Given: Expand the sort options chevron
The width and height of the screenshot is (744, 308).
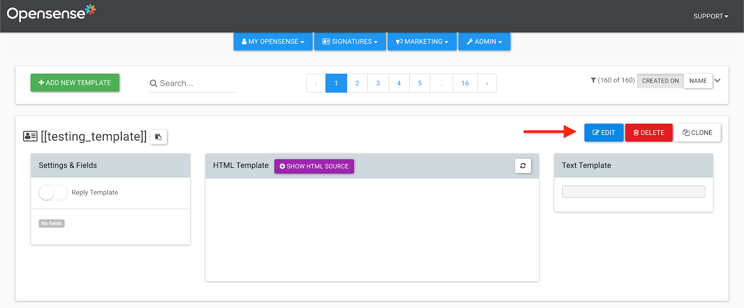Looking at the screenshot, I should pos(717,81).
